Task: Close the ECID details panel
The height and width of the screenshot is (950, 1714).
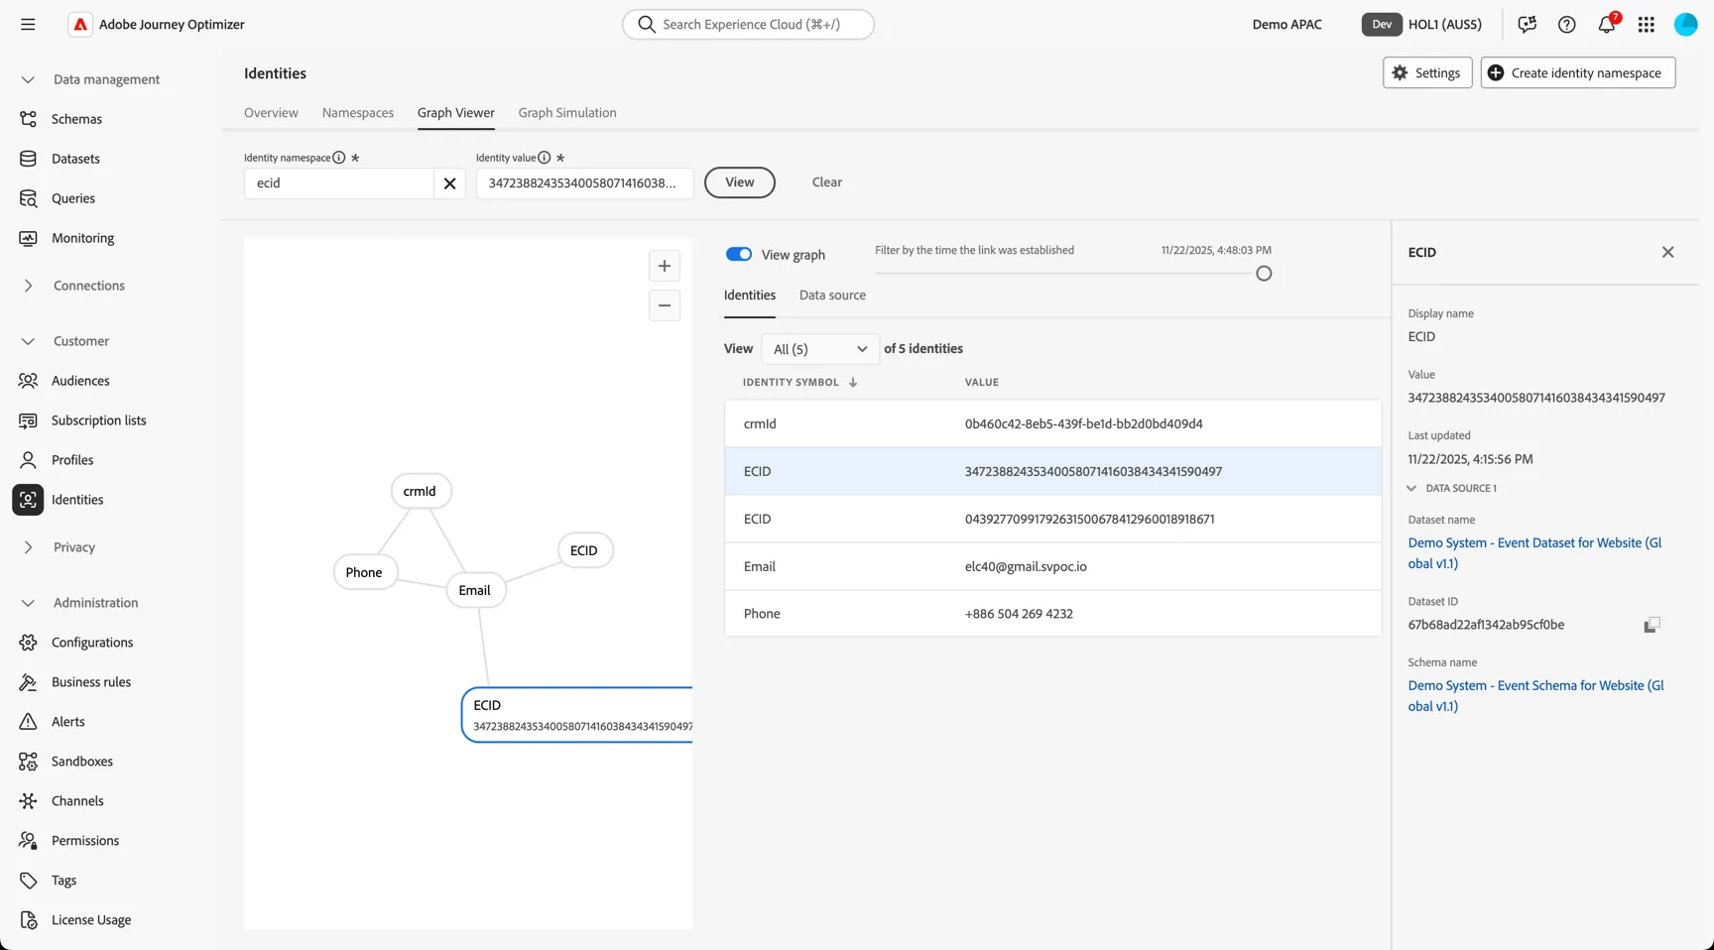Action: [x=1668, y=253]
